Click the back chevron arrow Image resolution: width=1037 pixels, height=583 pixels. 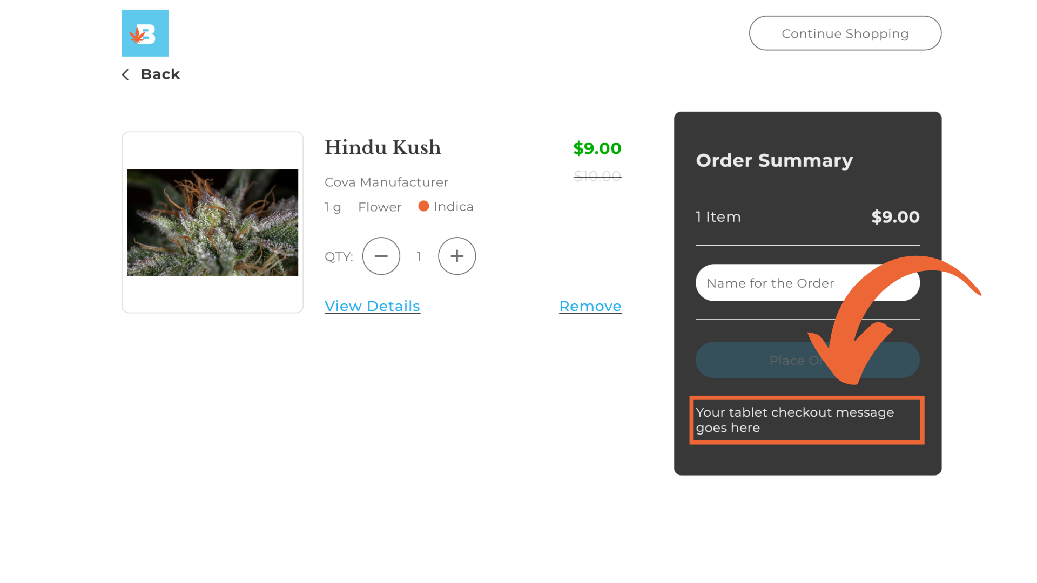pos(126,74)
